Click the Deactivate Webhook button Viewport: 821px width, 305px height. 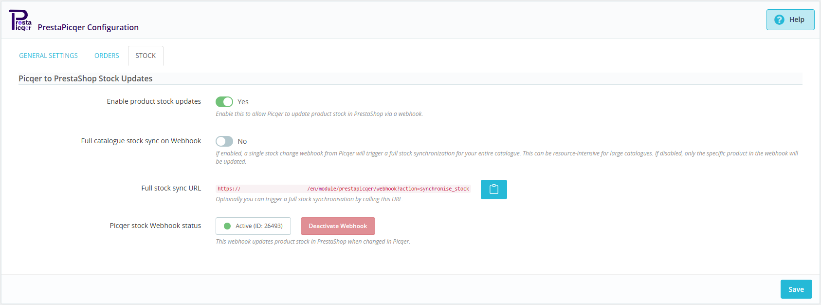pyautogui.click(x=338, y=226)
